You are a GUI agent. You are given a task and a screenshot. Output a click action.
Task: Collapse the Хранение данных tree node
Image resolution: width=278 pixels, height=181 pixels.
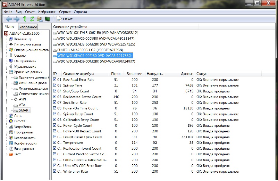tap(6, 72)
